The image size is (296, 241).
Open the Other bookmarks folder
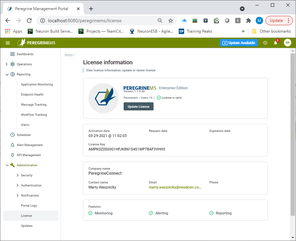tap(271, 31)
